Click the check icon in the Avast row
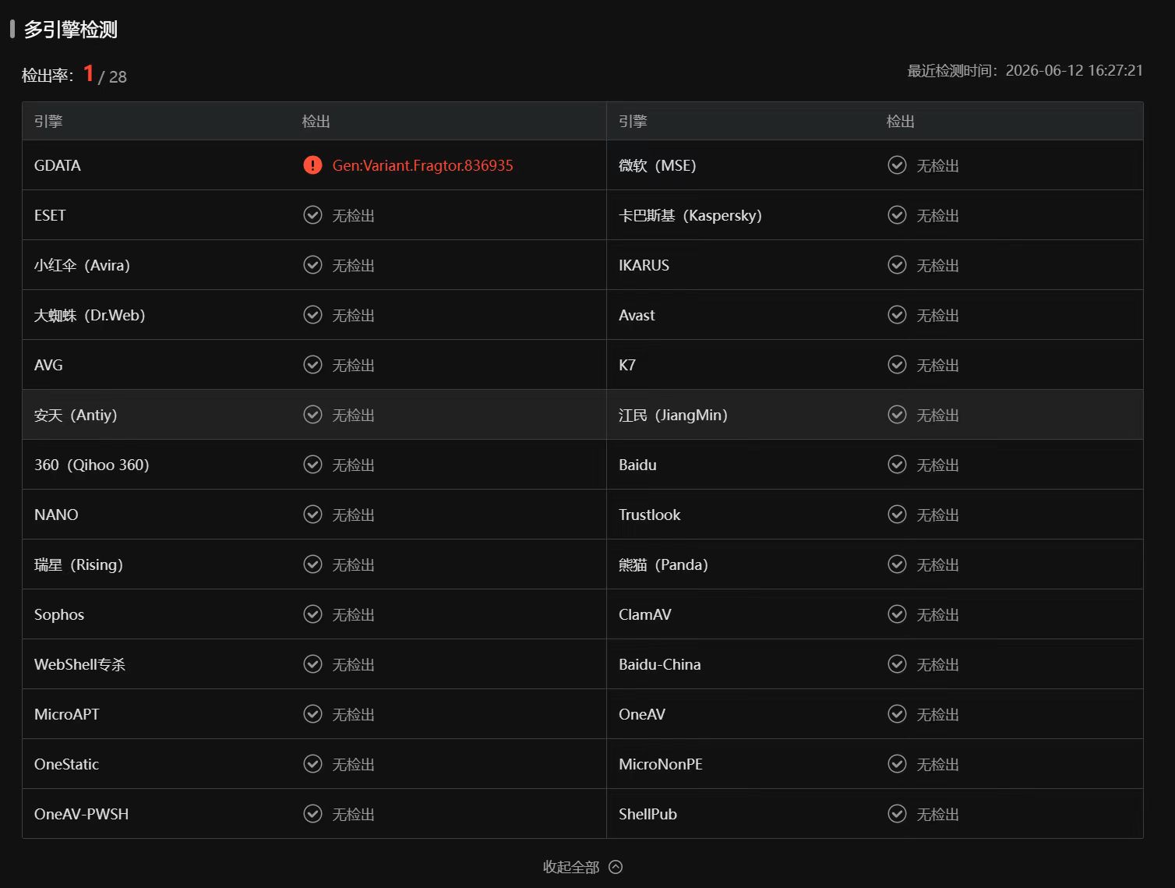The width and height of the screenshot is (1175, 888). tap(897, 315)
